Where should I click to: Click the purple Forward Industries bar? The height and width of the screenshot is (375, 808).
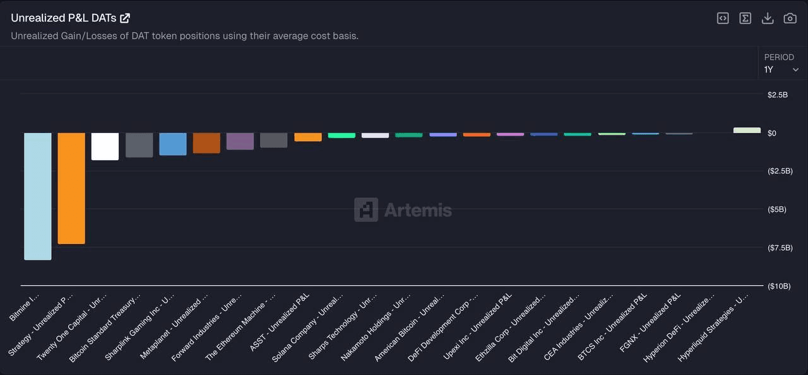click(x=240, y=141)
